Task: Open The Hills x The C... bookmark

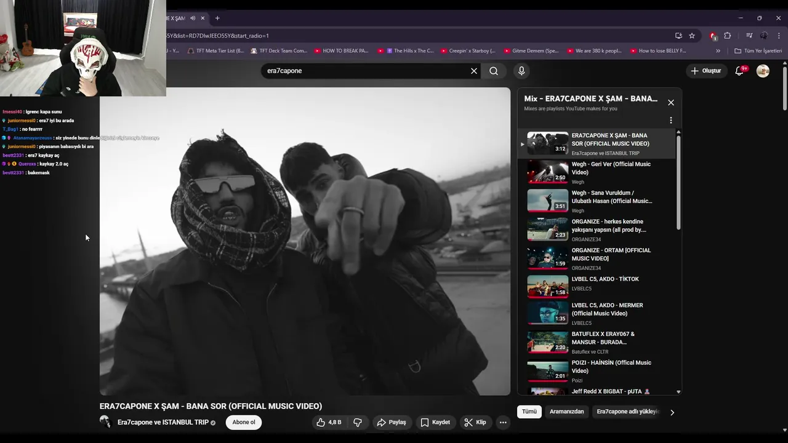Action: tap(406, 51)
